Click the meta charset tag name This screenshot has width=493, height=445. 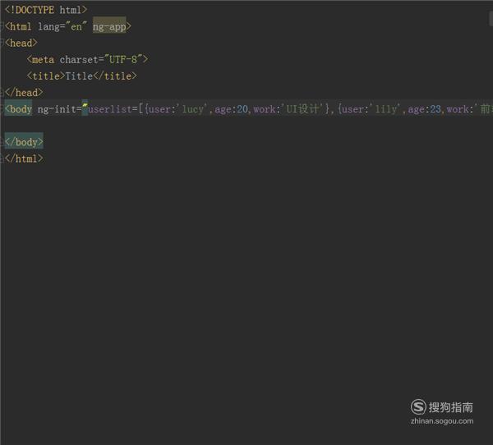coord(43,59)
